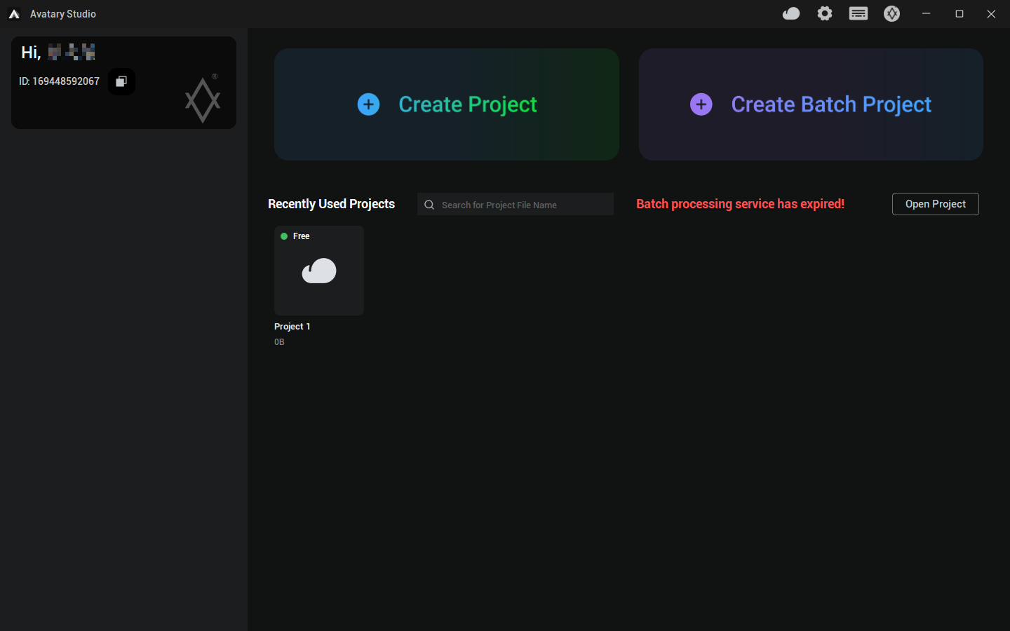Minimize the Avatary Studio window

926,14
